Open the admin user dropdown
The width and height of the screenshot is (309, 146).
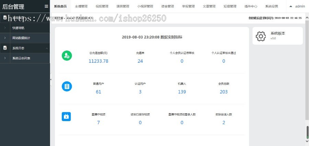297,6
